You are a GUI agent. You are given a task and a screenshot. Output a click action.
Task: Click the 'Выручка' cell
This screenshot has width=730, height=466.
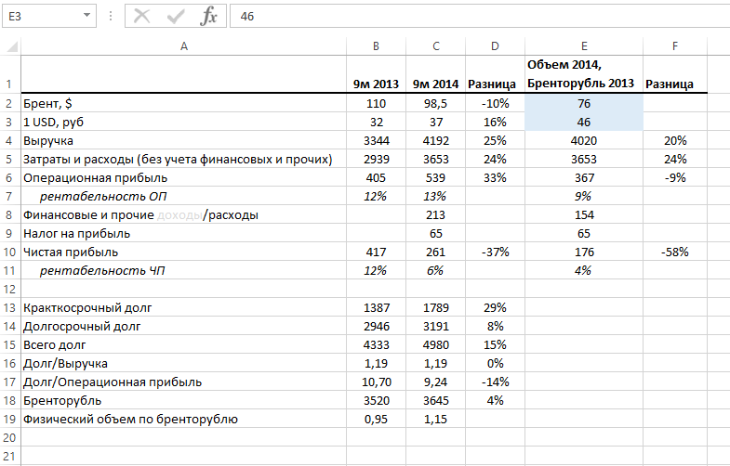pos(184,140)
